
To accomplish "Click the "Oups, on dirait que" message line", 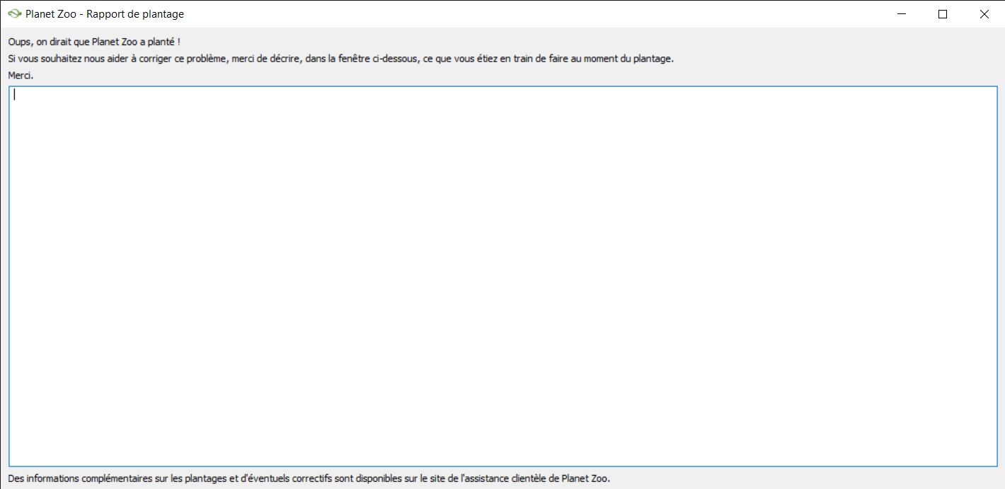I will [94, 42].
